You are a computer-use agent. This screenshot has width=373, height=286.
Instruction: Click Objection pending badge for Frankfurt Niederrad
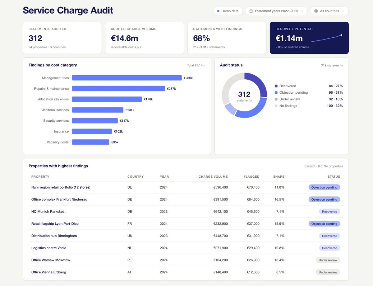click(x=324, y=199)
